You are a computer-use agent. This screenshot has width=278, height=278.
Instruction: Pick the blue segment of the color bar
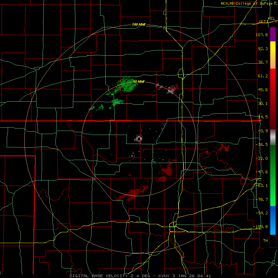pos(273,220)
